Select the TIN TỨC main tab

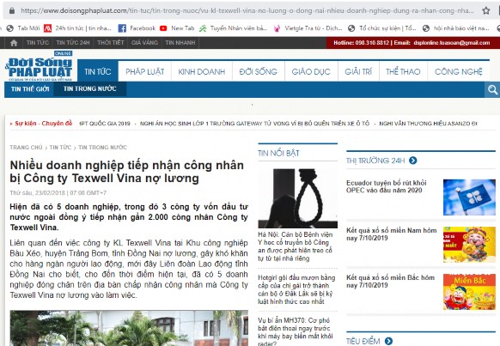click(x=98, y=71)
